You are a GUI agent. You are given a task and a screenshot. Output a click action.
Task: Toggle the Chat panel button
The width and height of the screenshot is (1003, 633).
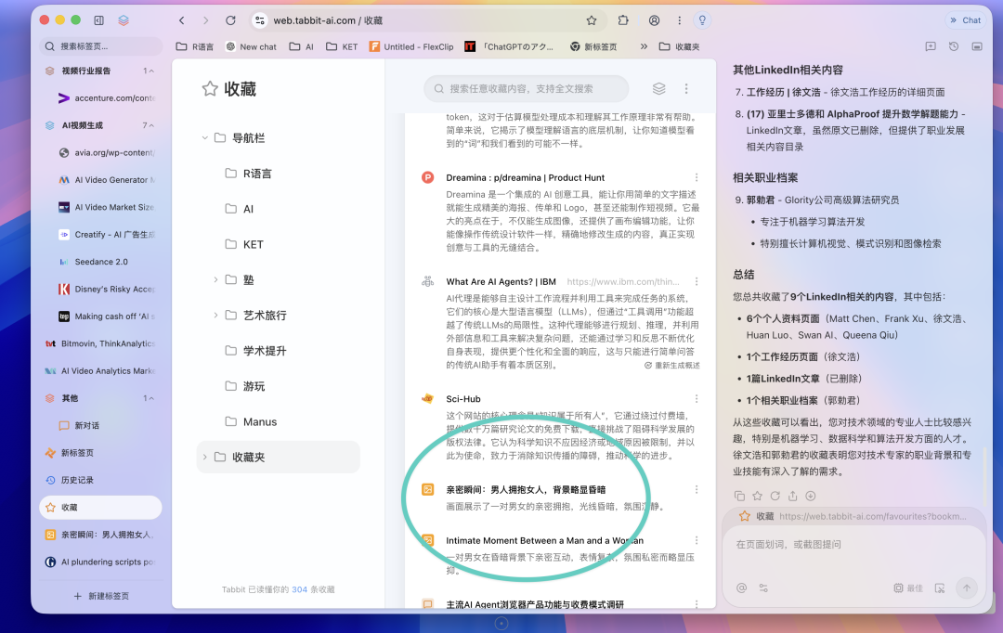coord(965,20)
